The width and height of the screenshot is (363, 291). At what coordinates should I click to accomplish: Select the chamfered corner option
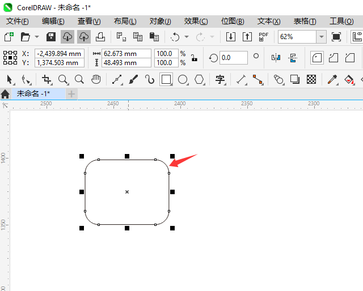pyautogui.click(x=350, y=58)
